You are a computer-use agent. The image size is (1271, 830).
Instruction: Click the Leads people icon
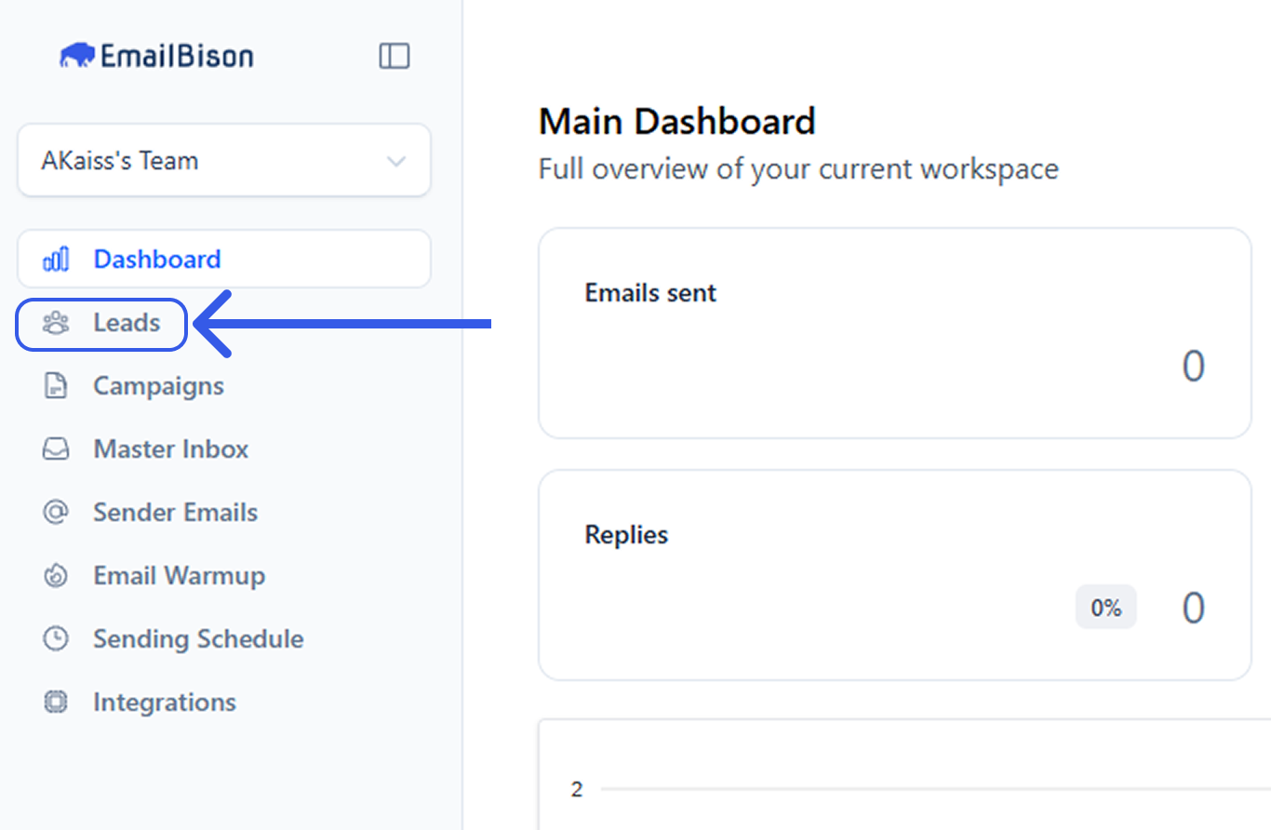pos(56,324)
